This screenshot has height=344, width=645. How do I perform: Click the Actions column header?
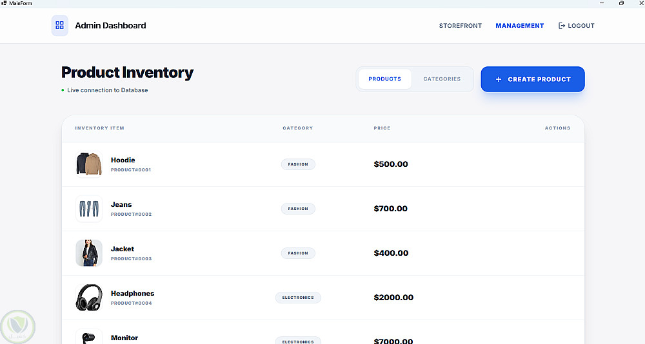[558, 128]
